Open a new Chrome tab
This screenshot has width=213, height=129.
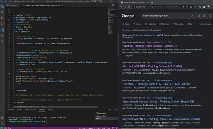pos(152,3)
